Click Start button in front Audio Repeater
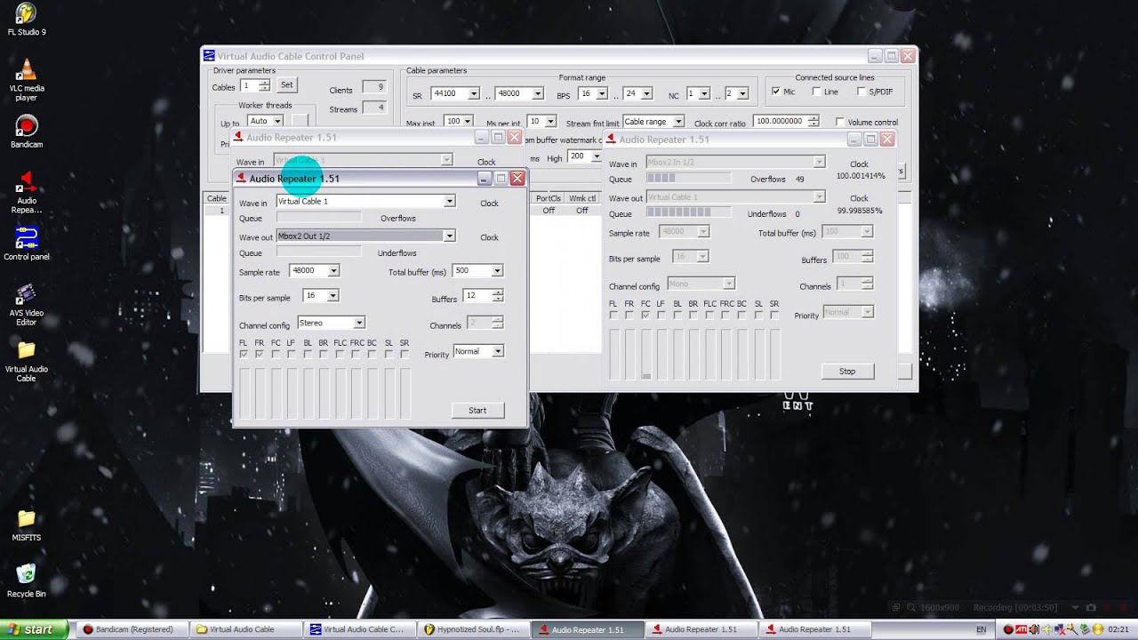Viewport: 1138px width, 640px height. tap(477, 411)
